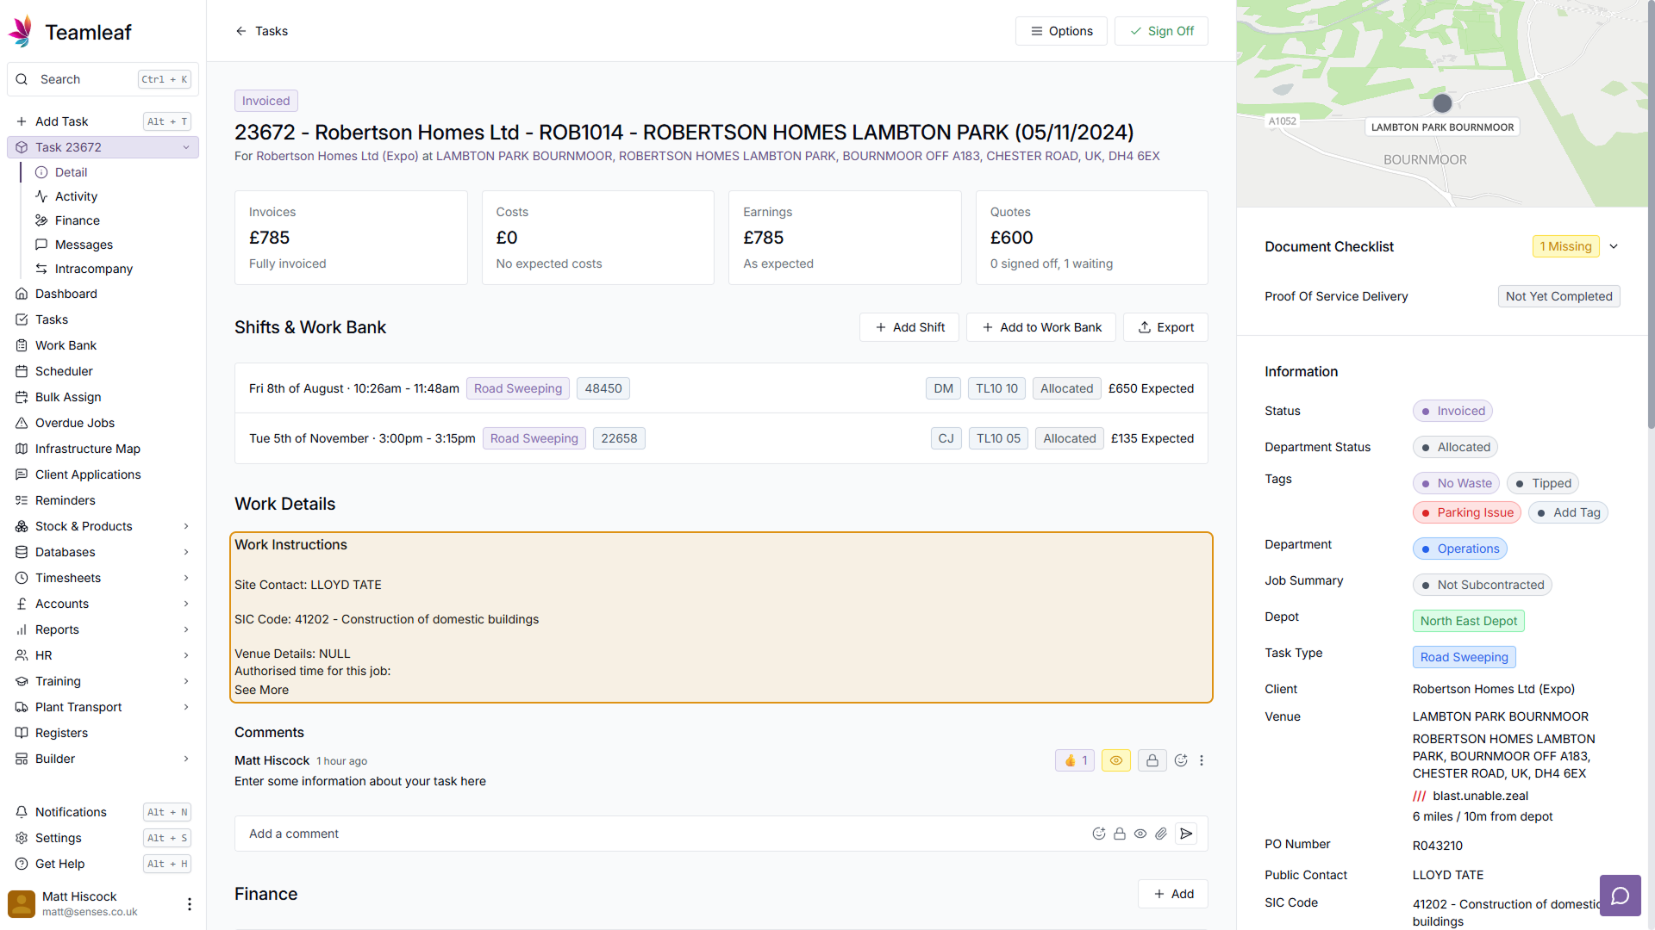Expand the Databases menu
Screen dimensions: 1655x930
click(186, 552)
